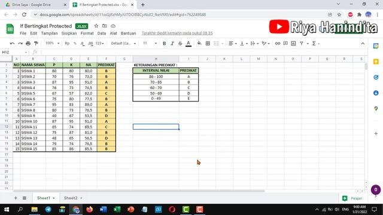Toggle italic formatting
383x215 pixels.
[172, 44]
